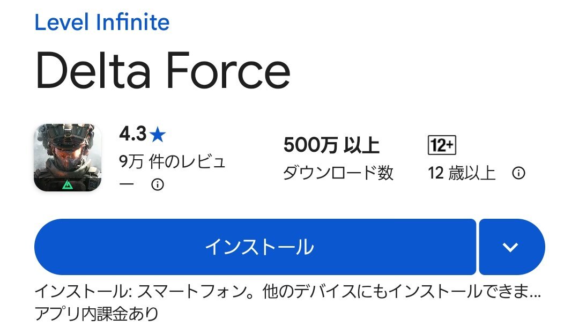Click the 500万 以上 download count
The image size is (579, 326).
[x=331, y=145]
